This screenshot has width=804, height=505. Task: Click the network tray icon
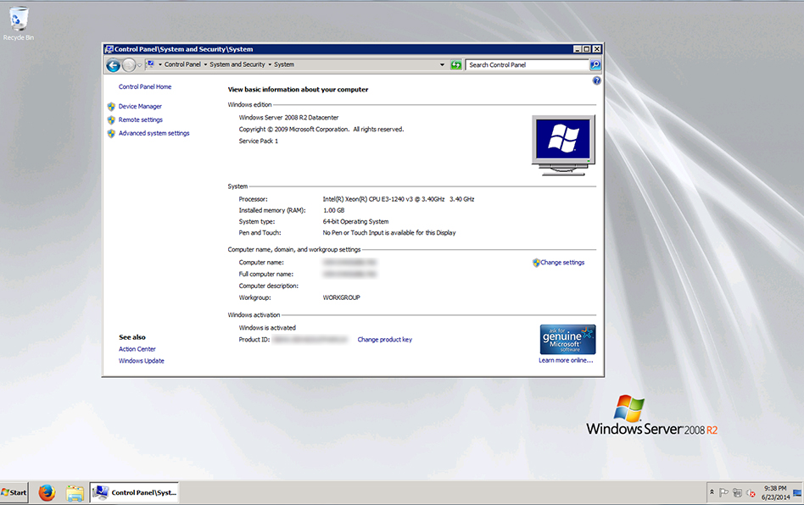[737, 492]
